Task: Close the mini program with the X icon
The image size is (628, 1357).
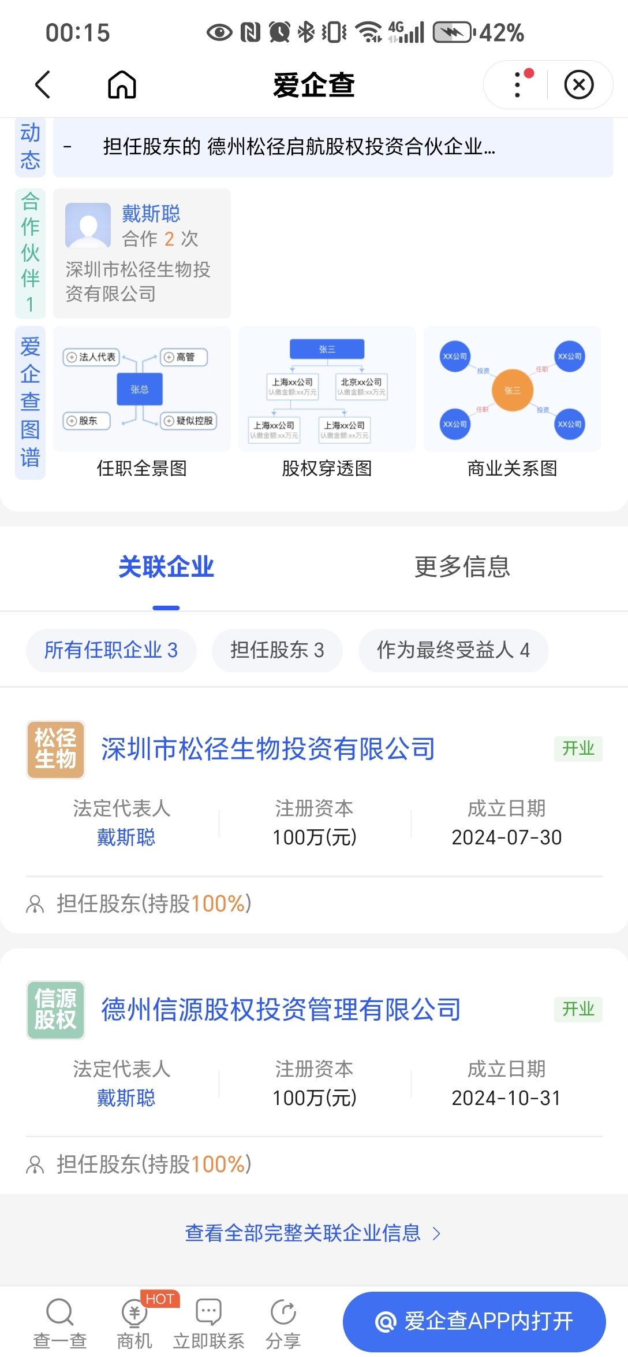Action: click(x=579, y=85)
